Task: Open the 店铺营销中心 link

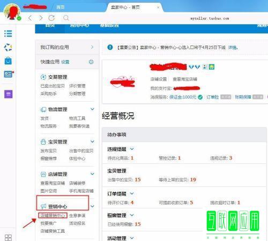Action: (x=53, y=215)
